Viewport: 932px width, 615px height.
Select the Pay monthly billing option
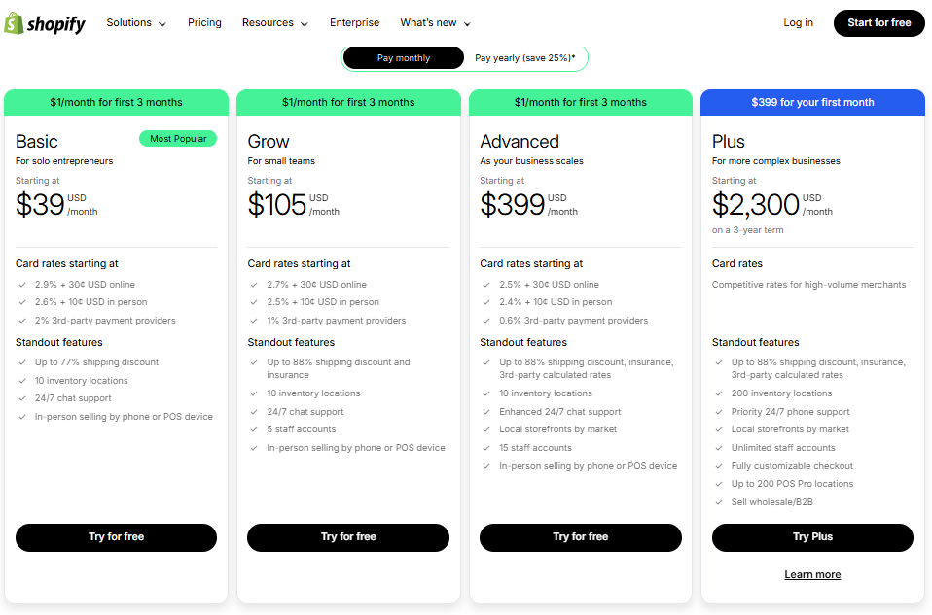(x=403, y=57)
